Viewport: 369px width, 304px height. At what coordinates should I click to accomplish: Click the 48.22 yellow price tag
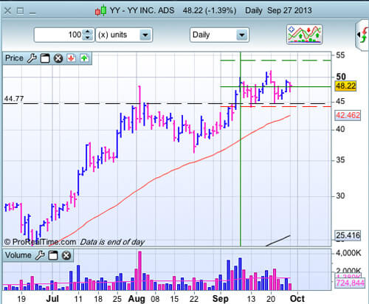(345, 86)
